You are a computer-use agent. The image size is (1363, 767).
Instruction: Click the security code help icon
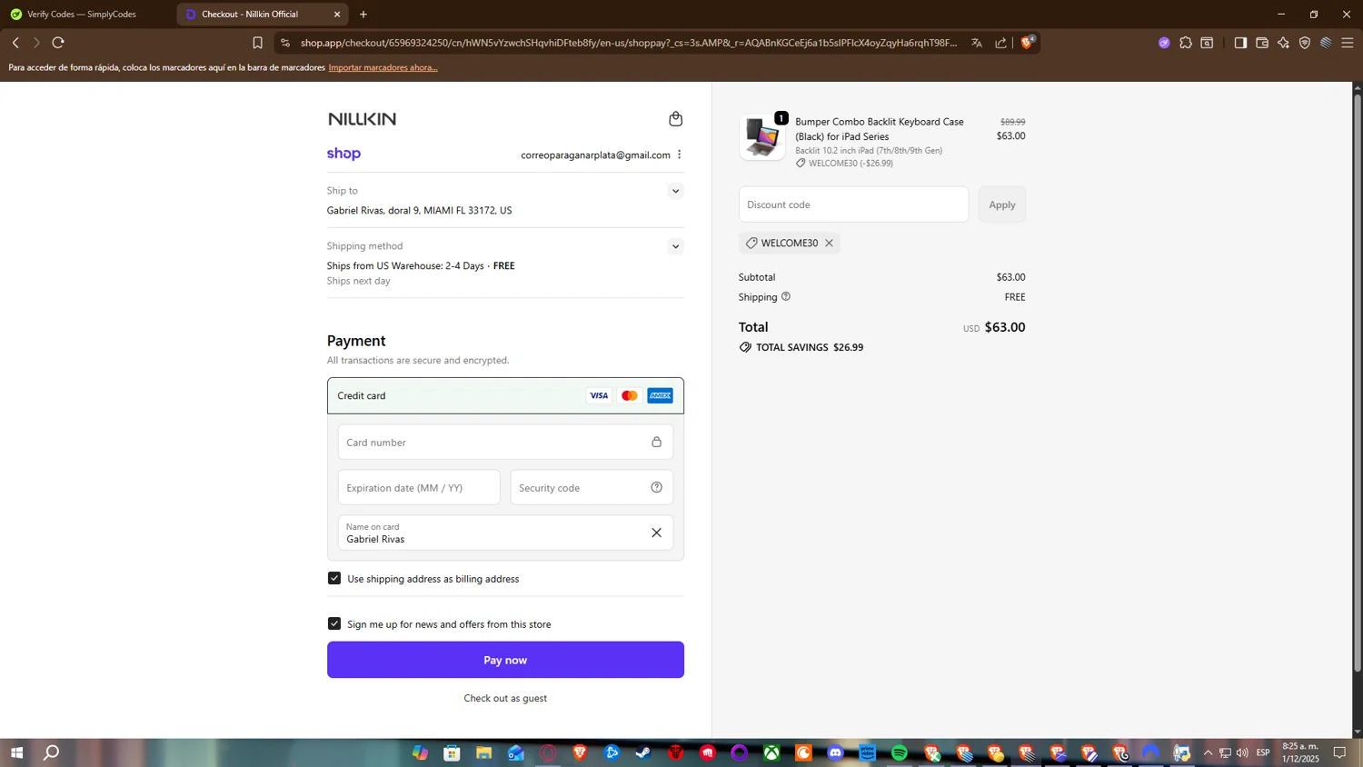[x=656, y=488]
